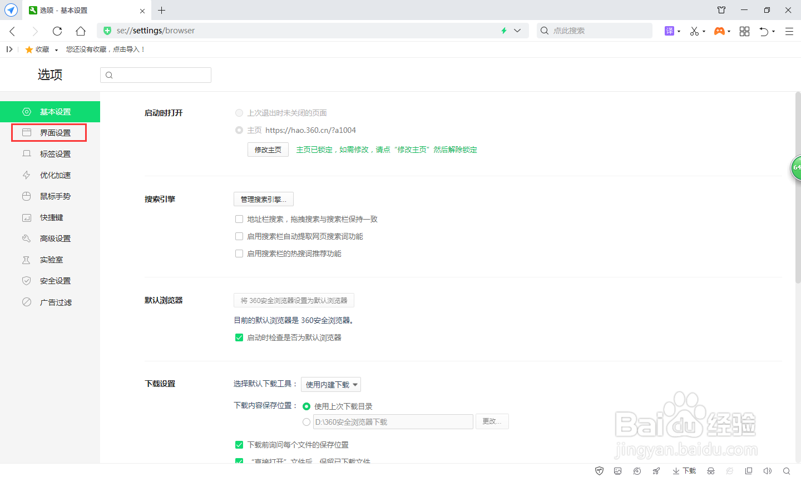Open 实验室 in the sidebar
Screen dimensions: 801x477
[50, 260]
